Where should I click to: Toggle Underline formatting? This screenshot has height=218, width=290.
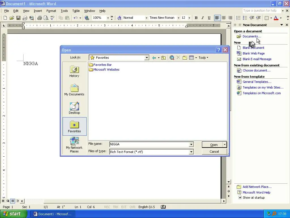209,18
